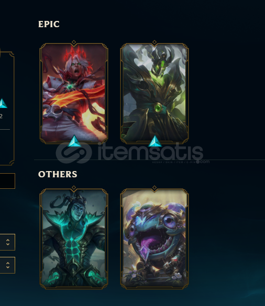Click gem icon beneath the red fiery skin

(74, 141)
